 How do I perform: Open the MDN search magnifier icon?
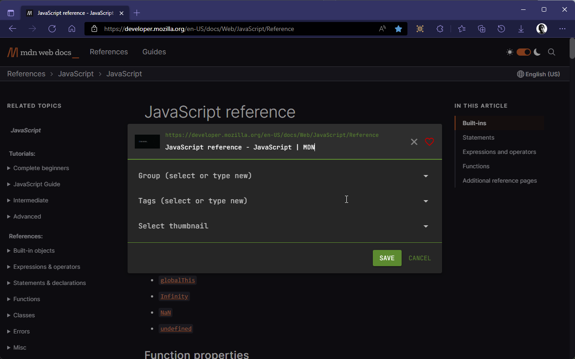pos(552,52)
